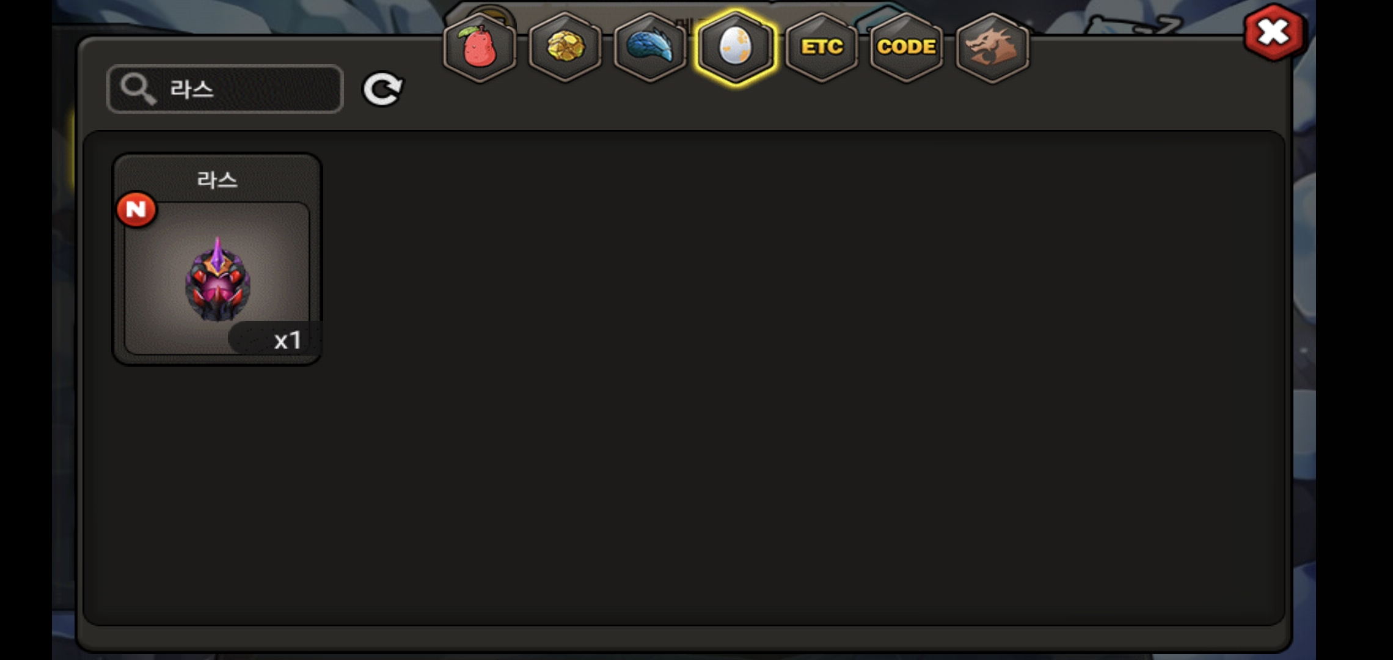Click the CODE yellow text label

pos(907,46)
